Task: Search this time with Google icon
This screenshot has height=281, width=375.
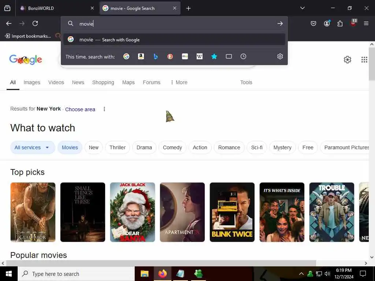Action: [126, 56]
